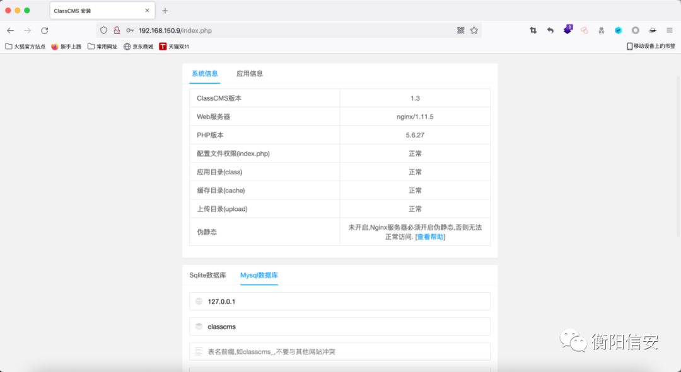Click the 查看帮助 link

point(431,237)
